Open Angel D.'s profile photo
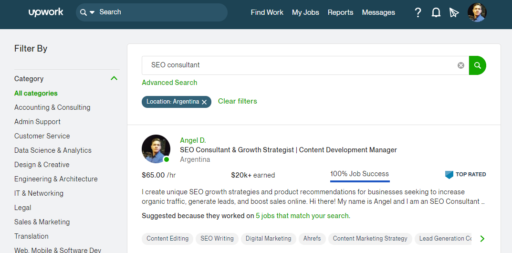The height and width of the screenshot is (253, 512). click(156, 149)
